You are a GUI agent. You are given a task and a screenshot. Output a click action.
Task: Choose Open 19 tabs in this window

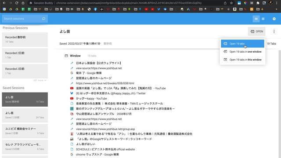tap(242, 60)
